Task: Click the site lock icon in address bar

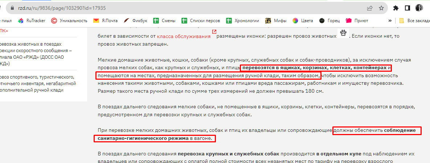Action: [12, 8]
